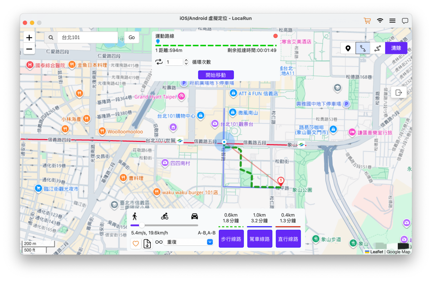Click the current location blue dot
This screenshot has width=432, height=281.
(224, 142)
